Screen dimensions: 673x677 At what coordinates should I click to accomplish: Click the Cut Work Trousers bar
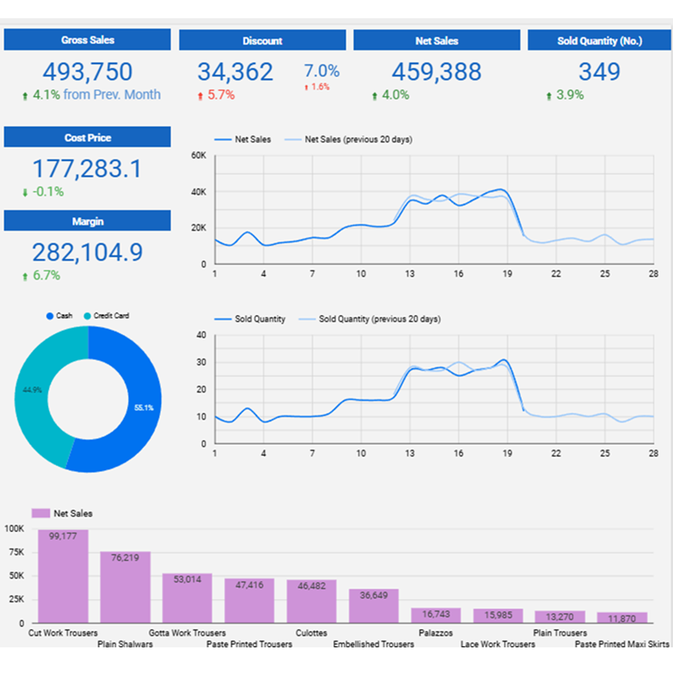point(63,577)
